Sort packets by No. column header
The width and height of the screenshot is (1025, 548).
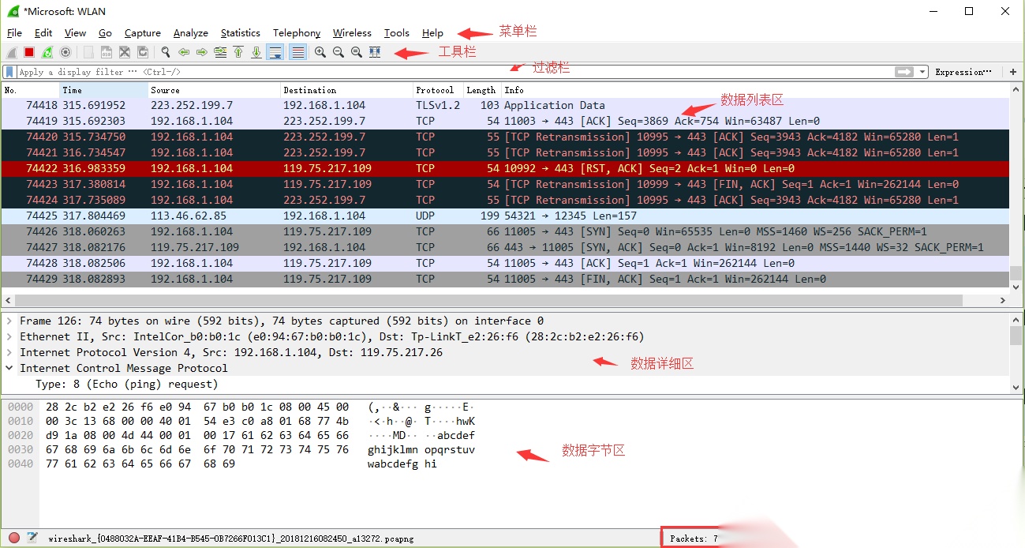coord(31,90)
